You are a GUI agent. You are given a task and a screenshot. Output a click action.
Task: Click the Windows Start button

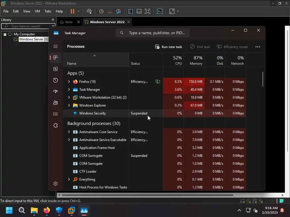(x=9, y=210)
